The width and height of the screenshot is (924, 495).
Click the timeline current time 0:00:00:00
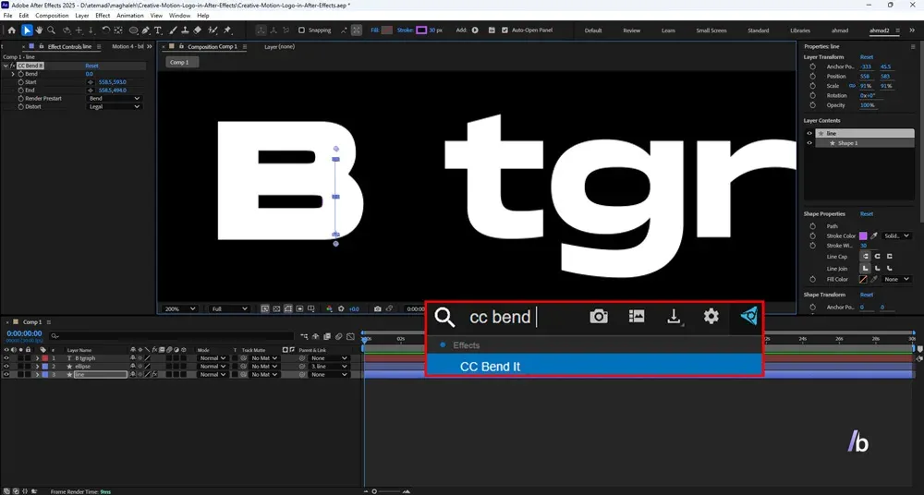tap(24, 333)
